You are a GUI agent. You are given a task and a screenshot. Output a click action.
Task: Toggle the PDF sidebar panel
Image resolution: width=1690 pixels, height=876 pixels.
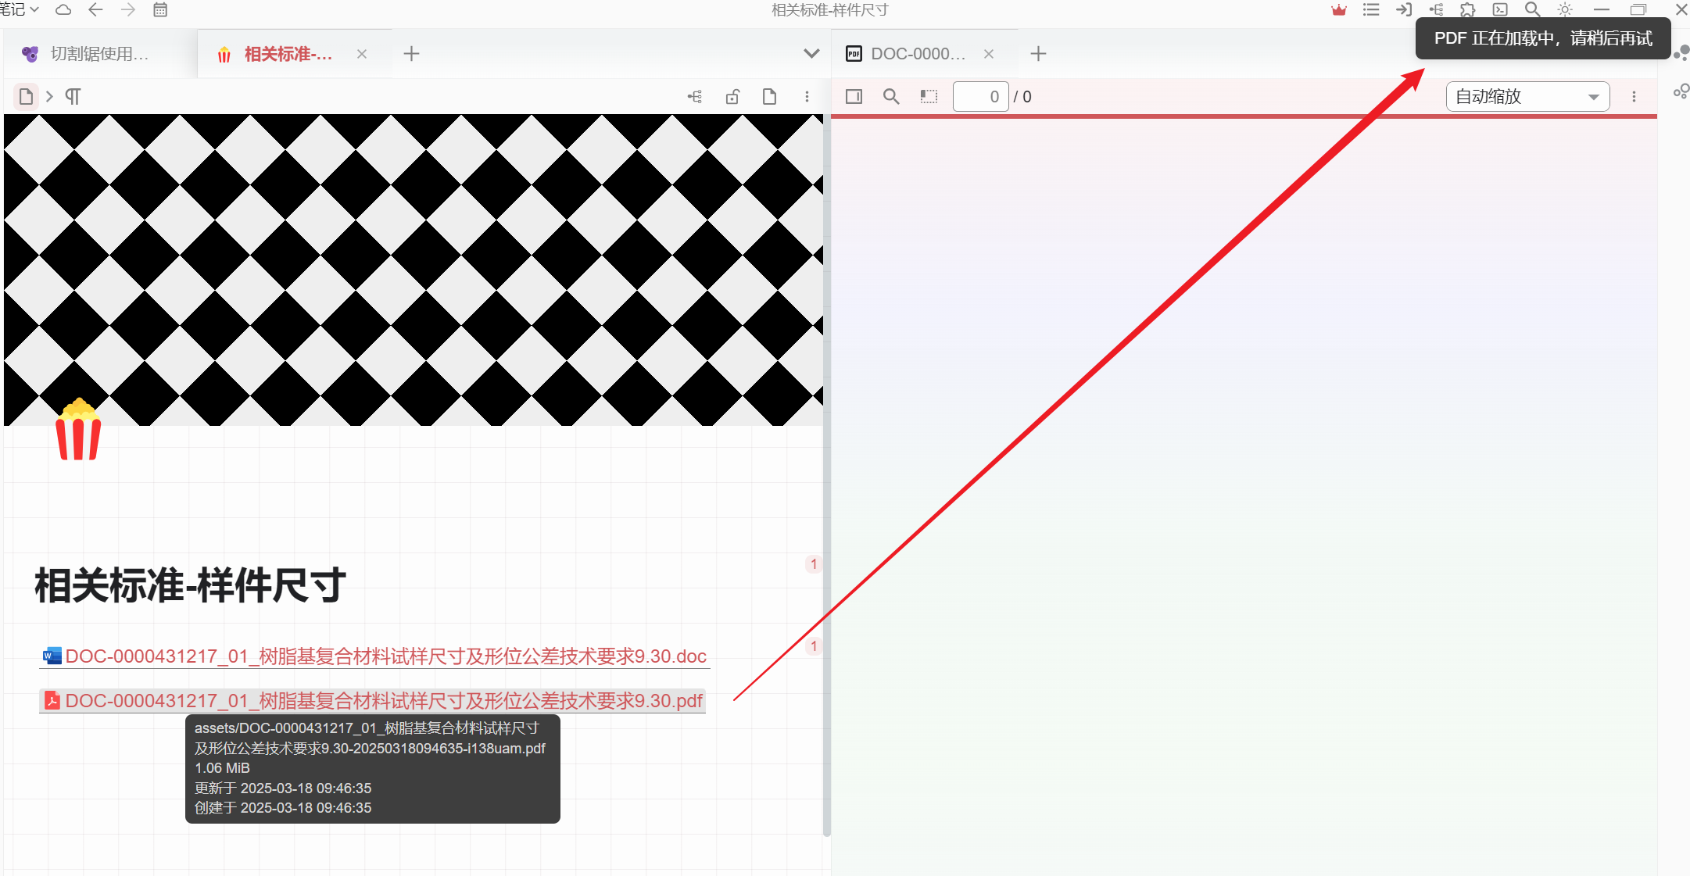(x=854, y=97)
